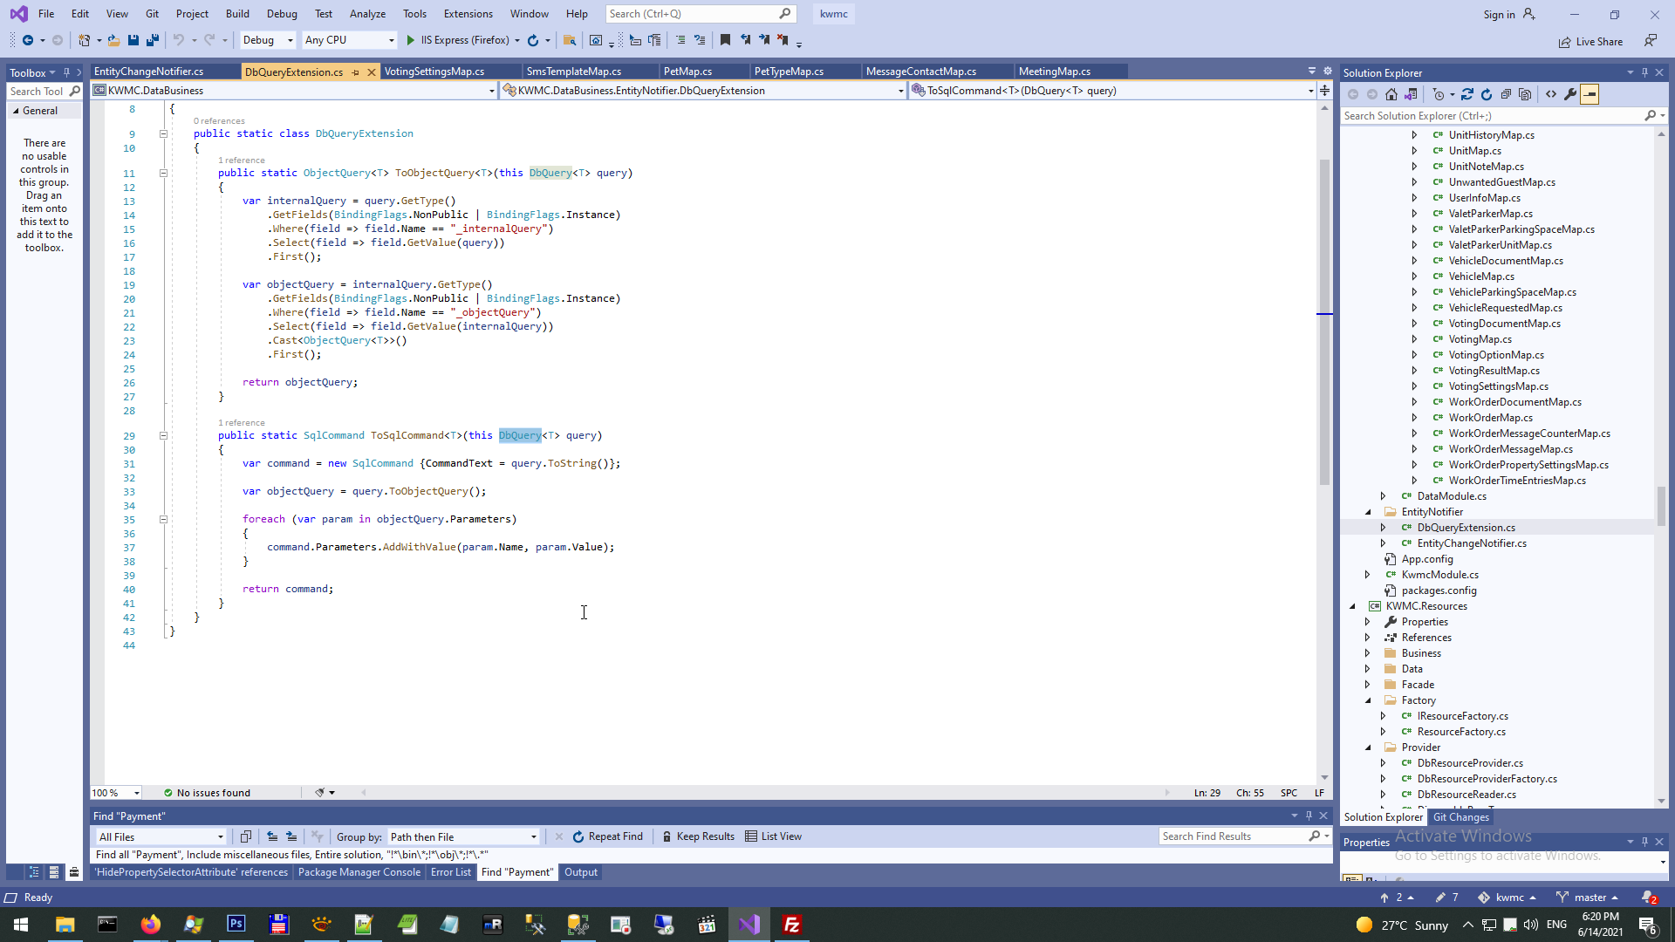Open the Group by Path then File dropdown
This screenshot has width=1675, height=942.
click(x=463, y=836)
